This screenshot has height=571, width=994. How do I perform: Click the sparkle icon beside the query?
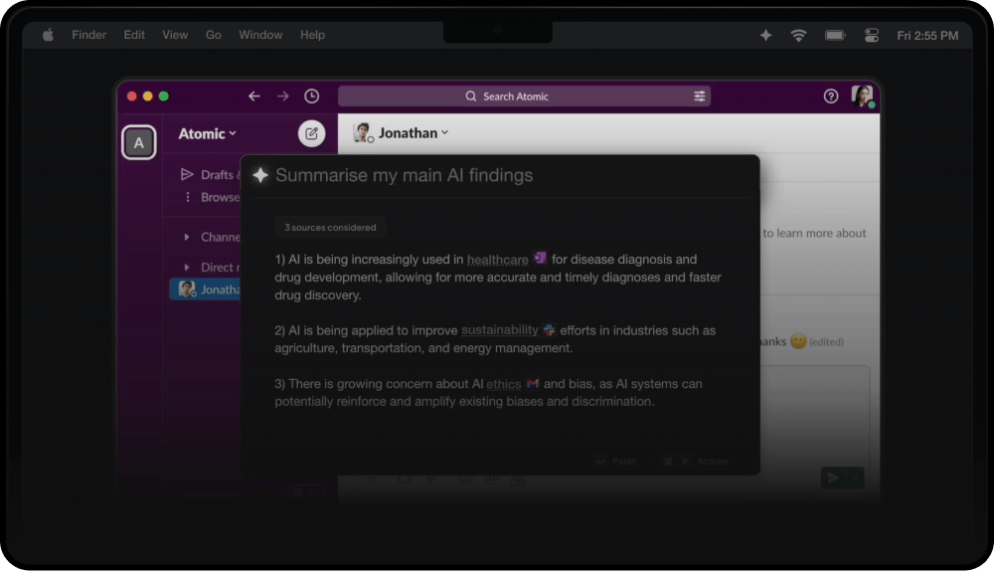coord(260,175)
